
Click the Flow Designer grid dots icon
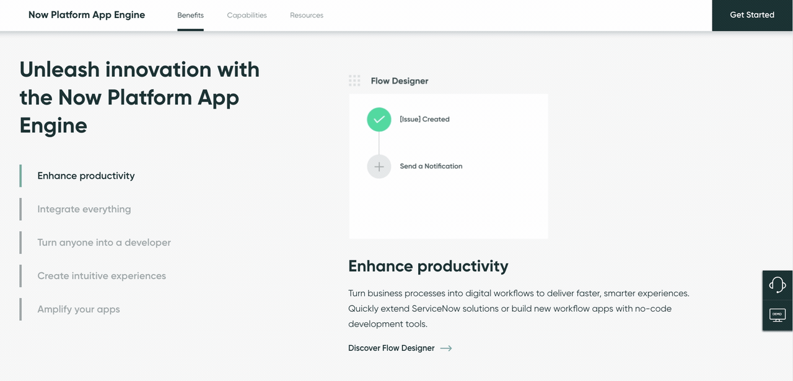pos(354,80)
